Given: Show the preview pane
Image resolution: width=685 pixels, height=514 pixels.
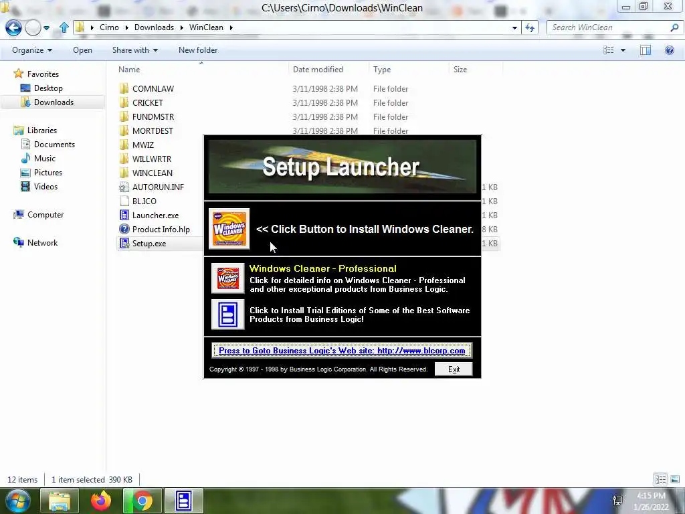Looking at the screenshot, I should 646,50.
